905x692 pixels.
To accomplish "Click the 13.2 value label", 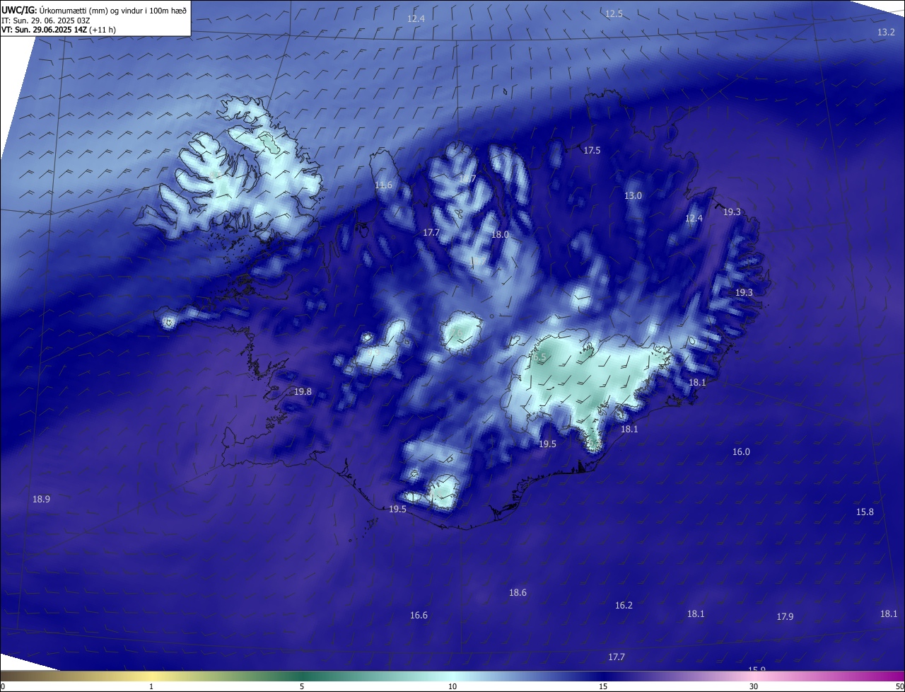I will point(886,33).
